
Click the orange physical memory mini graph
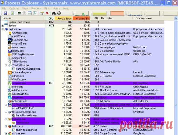click(x=117, y=13)
